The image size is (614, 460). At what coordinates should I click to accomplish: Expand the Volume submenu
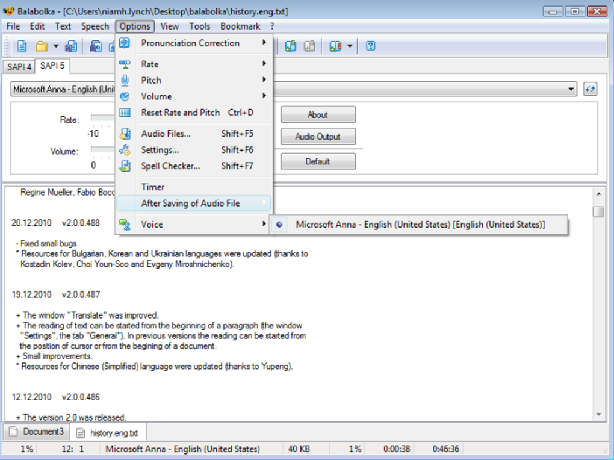click(x=194, y=96)
